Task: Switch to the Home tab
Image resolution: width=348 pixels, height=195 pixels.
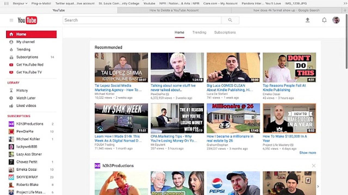Action: pyautogui.click(x=179, y=32)
